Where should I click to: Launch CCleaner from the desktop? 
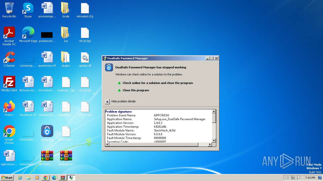coord(9,59)
